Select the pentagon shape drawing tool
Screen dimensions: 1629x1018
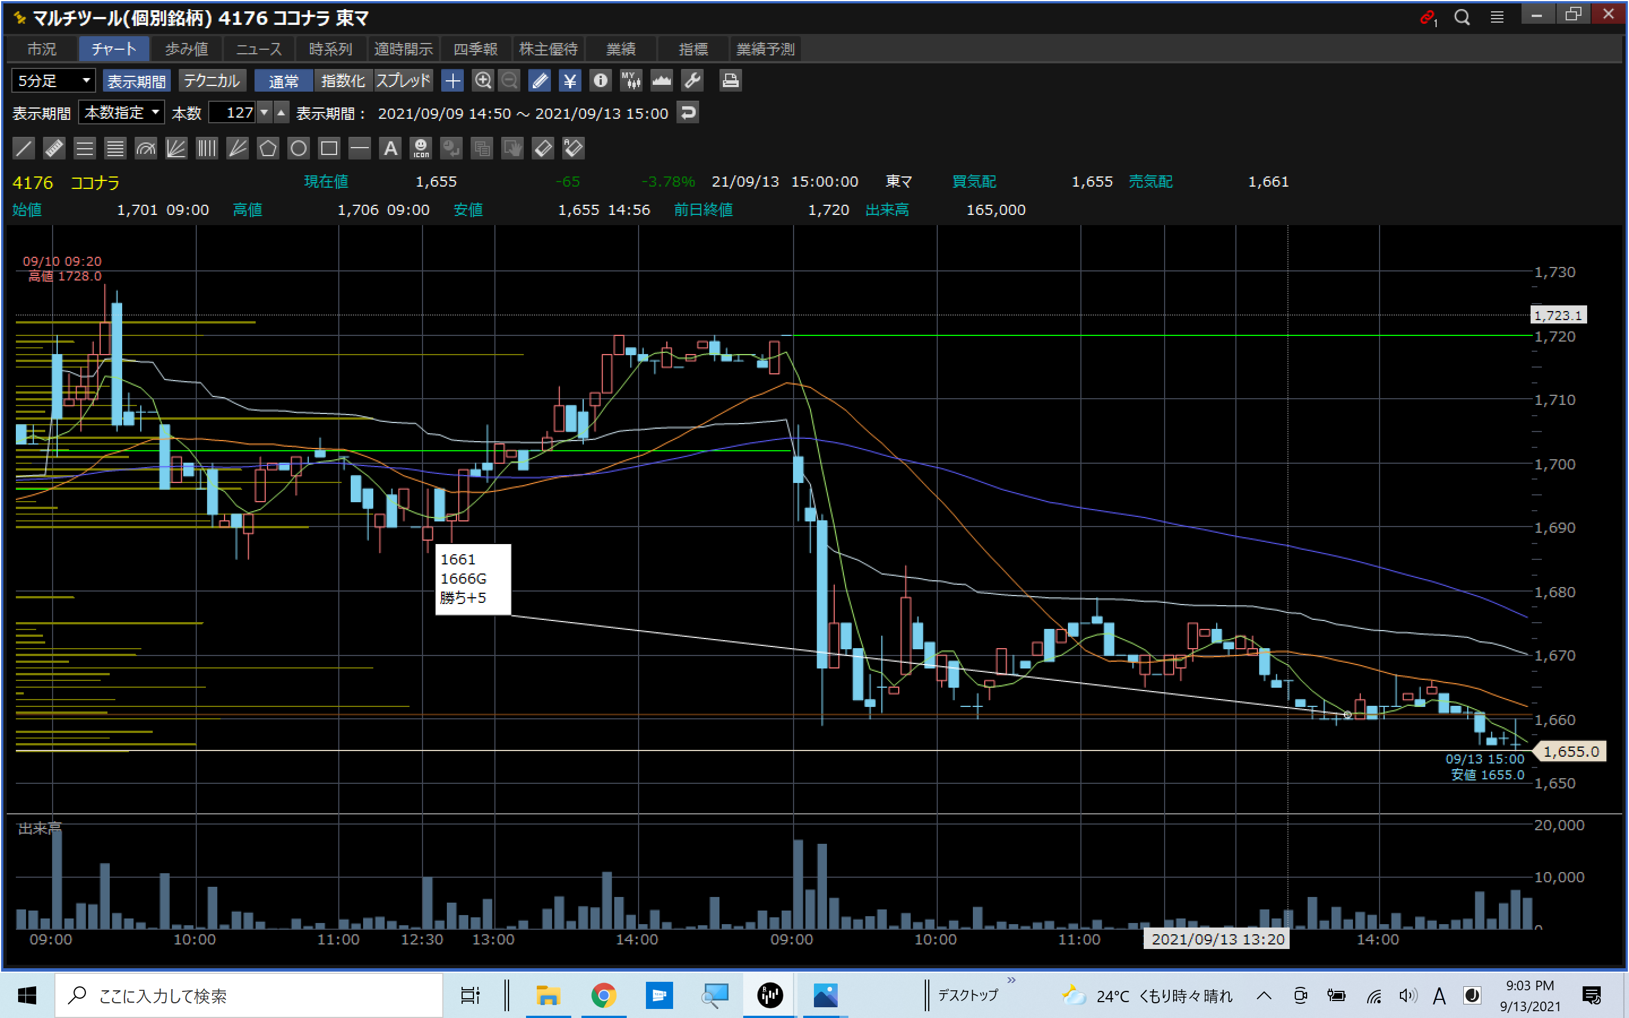tap(268, 148)
